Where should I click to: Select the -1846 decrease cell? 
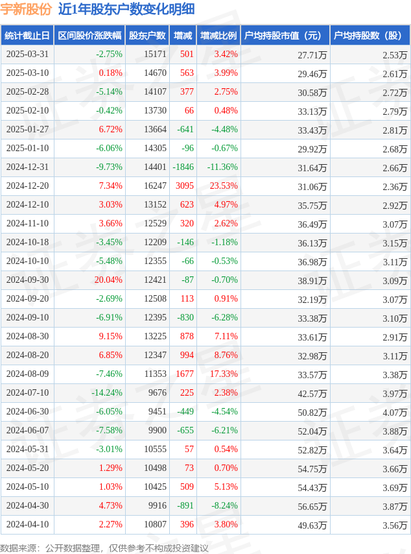click(183, 167)
